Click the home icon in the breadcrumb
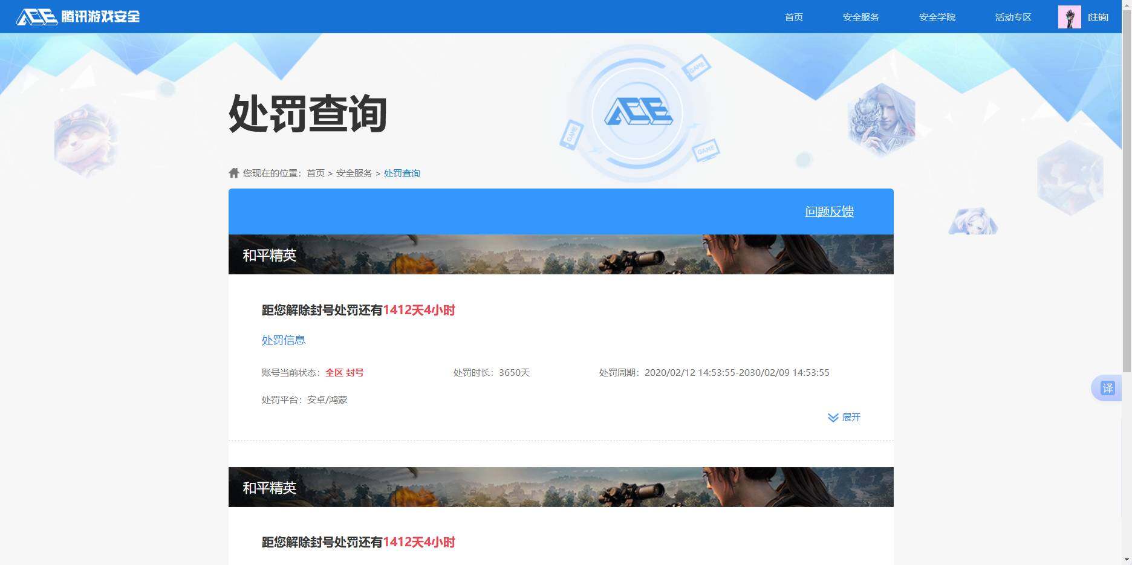Viewport: 1132px width, 565px height. [233, 172]
